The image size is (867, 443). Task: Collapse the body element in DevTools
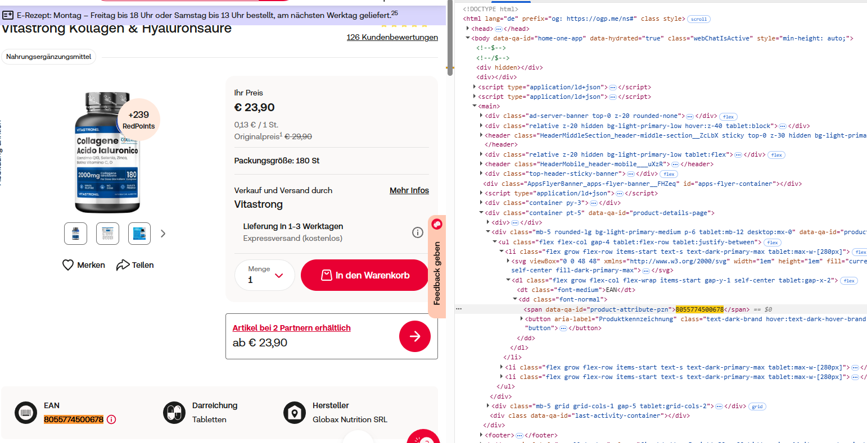(x=468, y=38)
